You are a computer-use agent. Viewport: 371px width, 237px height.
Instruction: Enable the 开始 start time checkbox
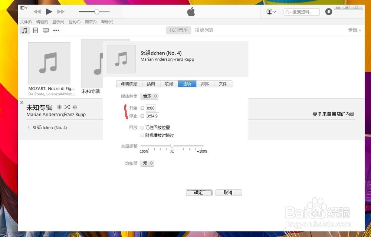[142, 108]
